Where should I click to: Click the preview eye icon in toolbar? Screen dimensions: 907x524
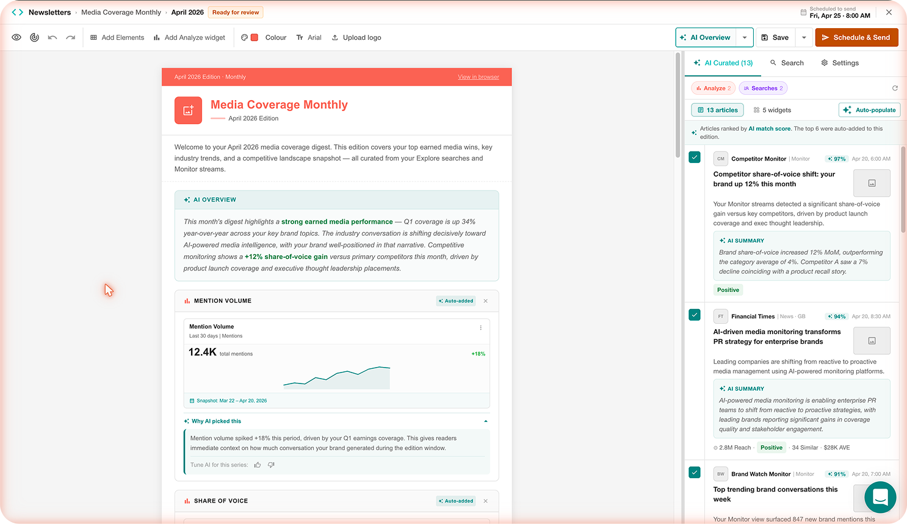[16, 37]
